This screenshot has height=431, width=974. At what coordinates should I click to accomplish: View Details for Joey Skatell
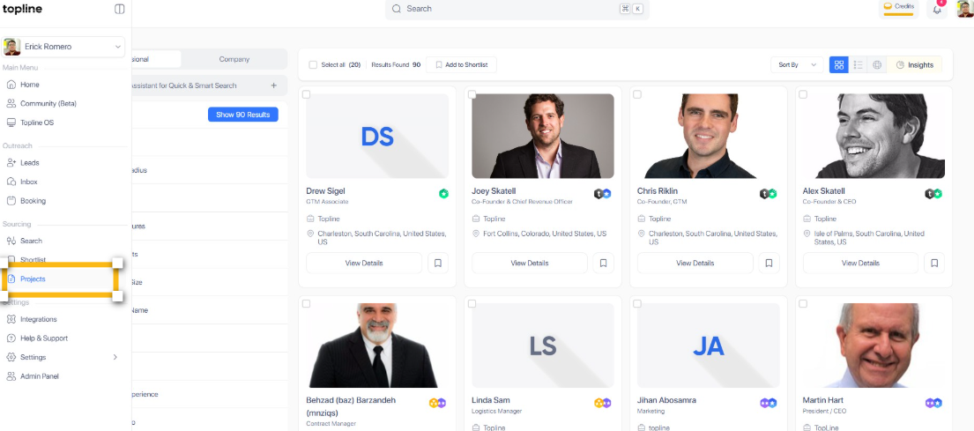click(529, 264)
